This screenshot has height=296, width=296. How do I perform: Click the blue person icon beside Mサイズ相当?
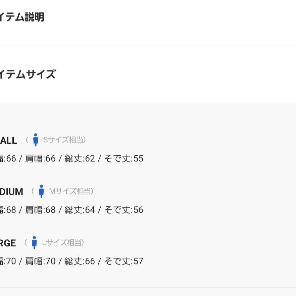[41, 191]
